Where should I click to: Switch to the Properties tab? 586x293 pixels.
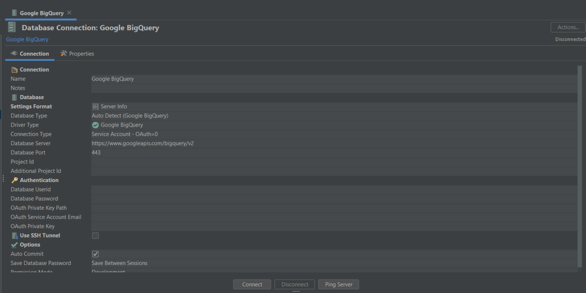(x=81, y=53)
